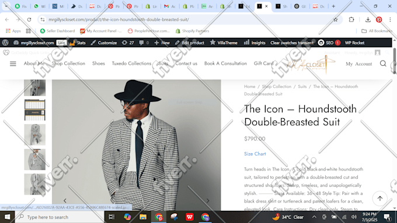Open Stats in the WordPress admin bar
The height and width of the screenshot is (223, 397).
point(78,43)
